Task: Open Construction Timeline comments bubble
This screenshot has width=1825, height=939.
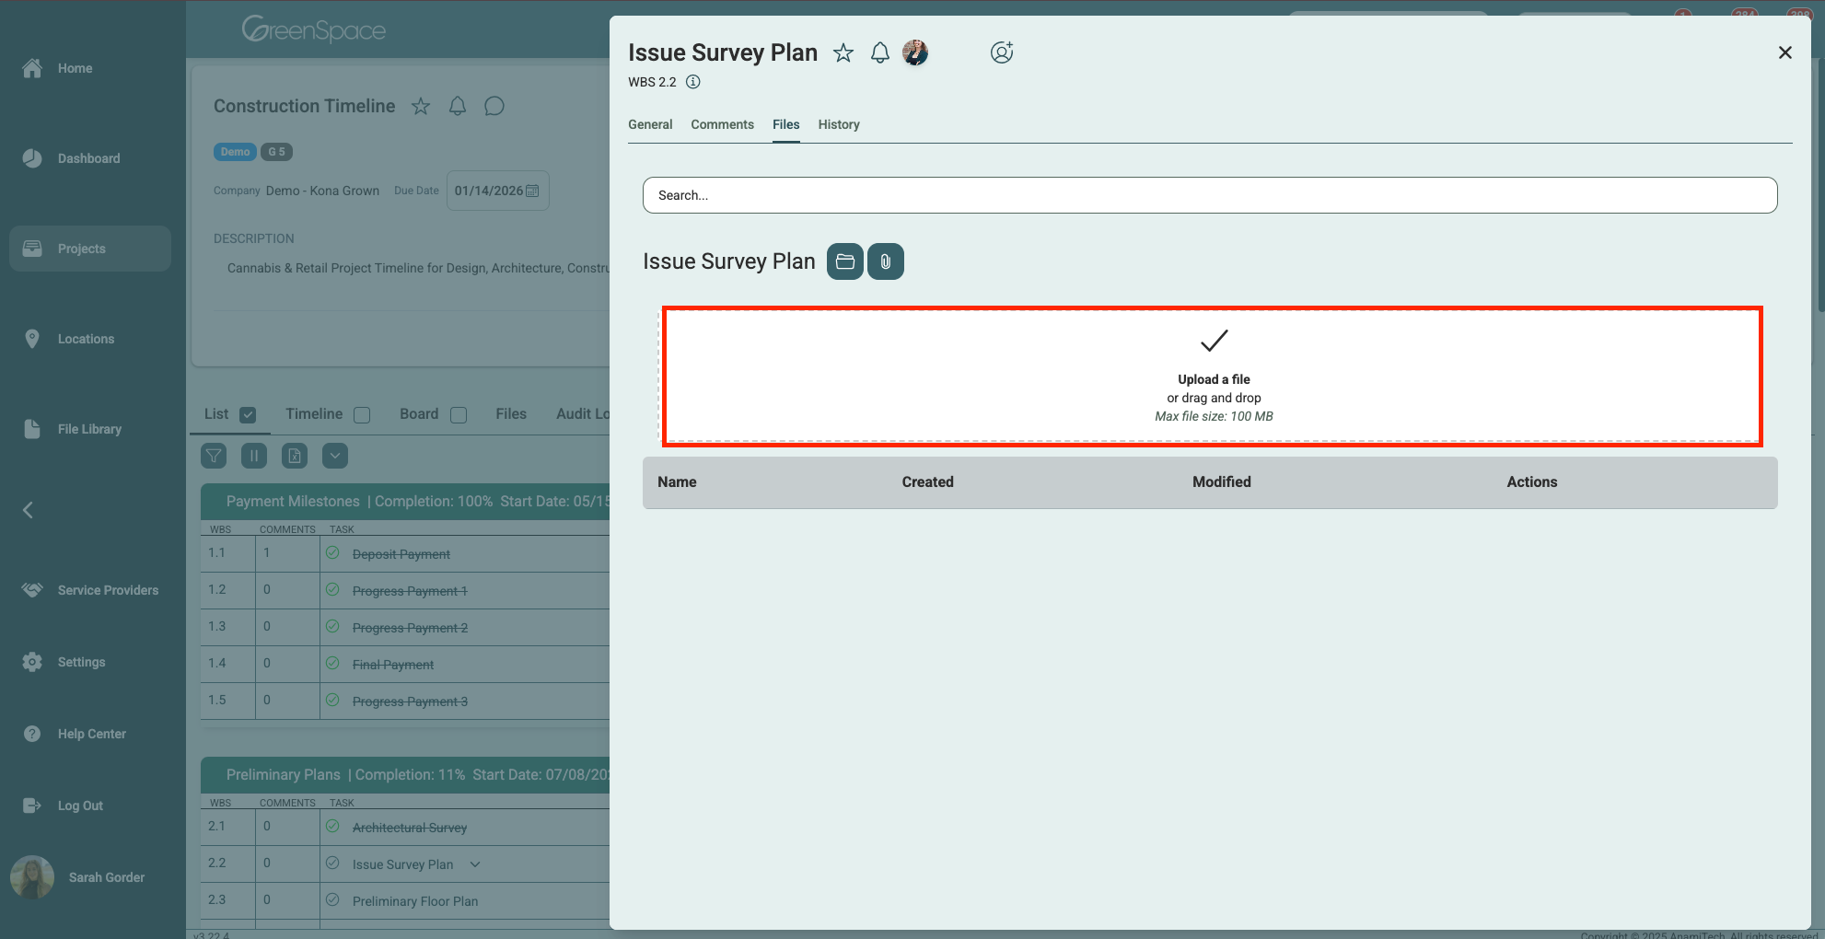Action: tap(494, 107)
